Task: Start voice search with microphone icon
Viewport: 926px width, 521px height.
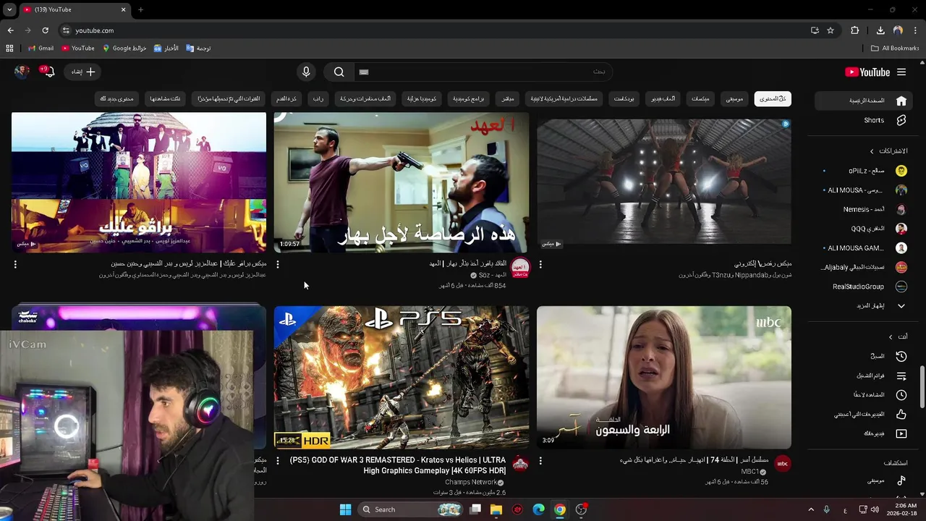Action: [x=306, y=72]
